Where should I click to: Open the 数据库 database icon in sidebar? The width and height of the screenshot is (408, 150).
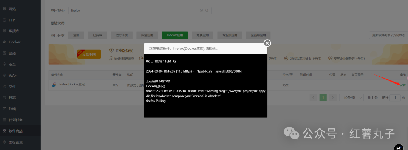click(x=4, y=31)
